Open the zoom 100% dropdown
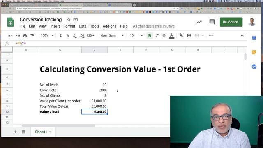 pos(47,35)
